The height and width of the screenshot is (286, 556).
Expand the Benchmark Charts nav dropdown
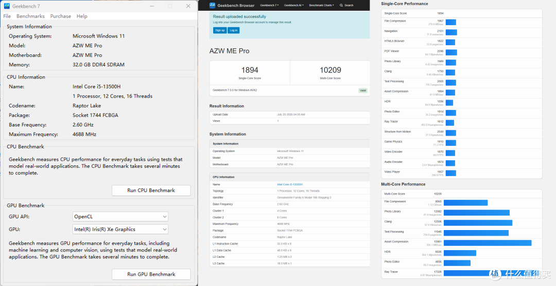click(321, 5)
